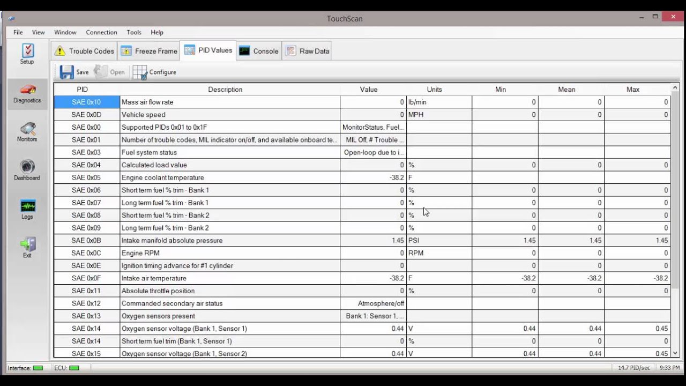Click the MIL Off, # Trouble value cell

(x=374, y=140)
